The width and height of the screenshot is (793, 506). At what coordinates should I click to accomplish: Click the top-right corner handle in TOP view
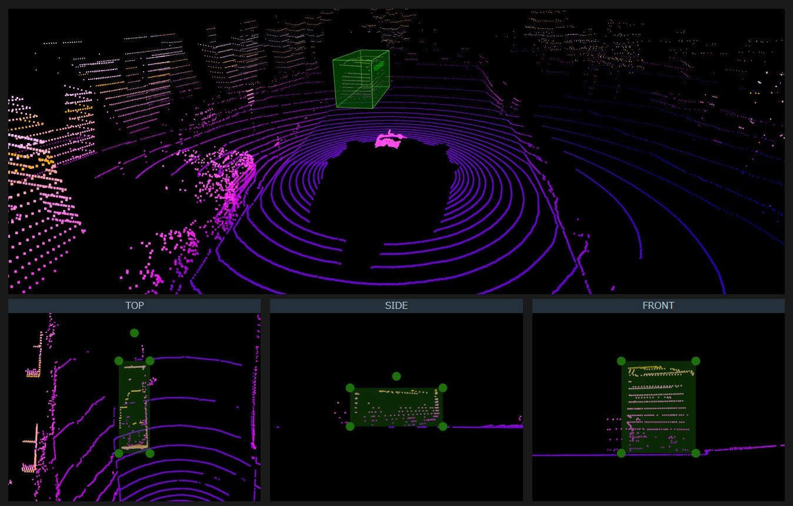click(x=149, y=361)
